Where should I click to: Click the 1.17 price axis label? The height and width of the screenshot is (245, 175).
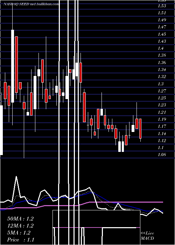(x=162, y=126)
